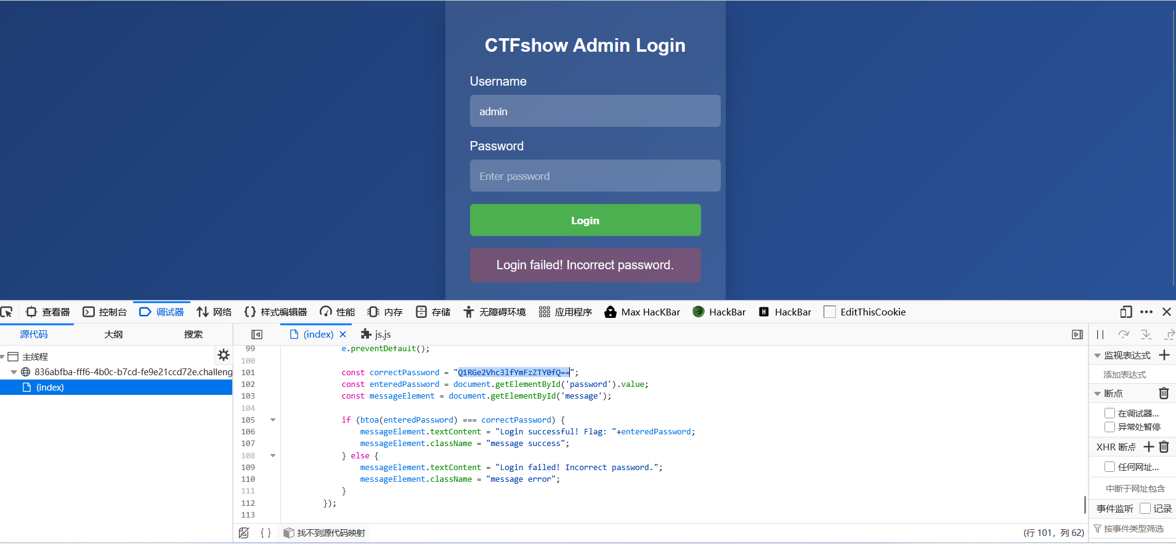Open the Performance (性能) tab
The height and width of the screenshot is (544, 1176).
338,312
